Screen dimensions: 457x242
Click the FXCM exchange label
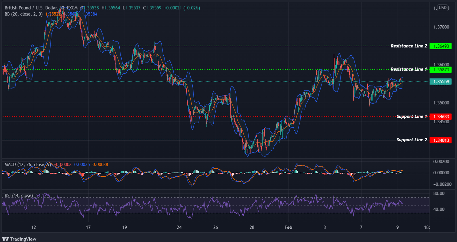(x=73, y=8)
